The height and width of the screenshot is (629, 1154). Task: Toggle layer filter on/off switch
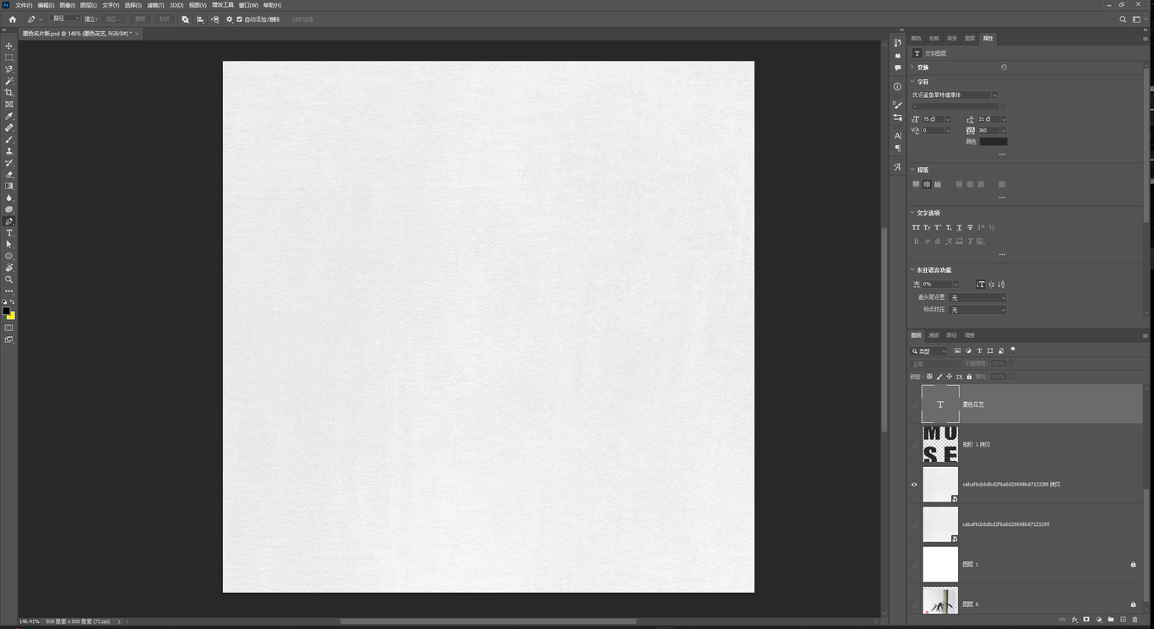pyautogui.click(x=1013, y=350)
